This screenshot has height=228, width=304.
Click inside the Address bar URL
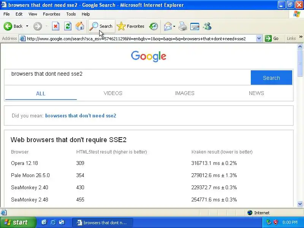click(x=136, y=39)
